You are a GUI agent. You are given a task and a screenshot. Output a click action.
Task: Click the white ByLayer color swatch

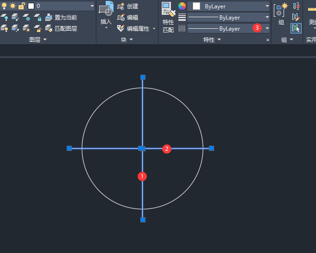point(196,6)
